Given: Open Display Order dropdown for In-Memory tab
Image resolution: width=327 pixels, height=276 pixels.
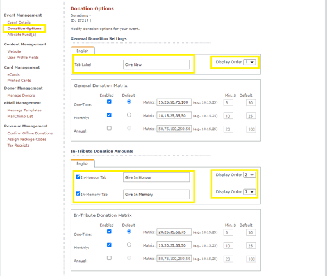Looking at the screenshot, I should (x=249, y=191).
